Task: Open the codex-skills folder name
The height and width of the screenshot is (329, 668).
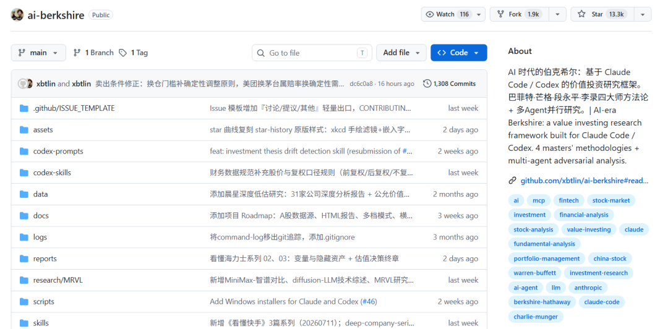Action: (x=52, y=173)
